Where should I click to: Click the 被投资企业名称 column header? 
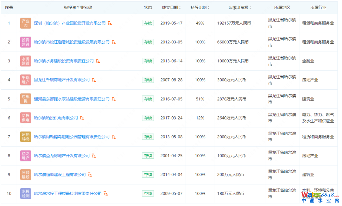coord(78,8)
